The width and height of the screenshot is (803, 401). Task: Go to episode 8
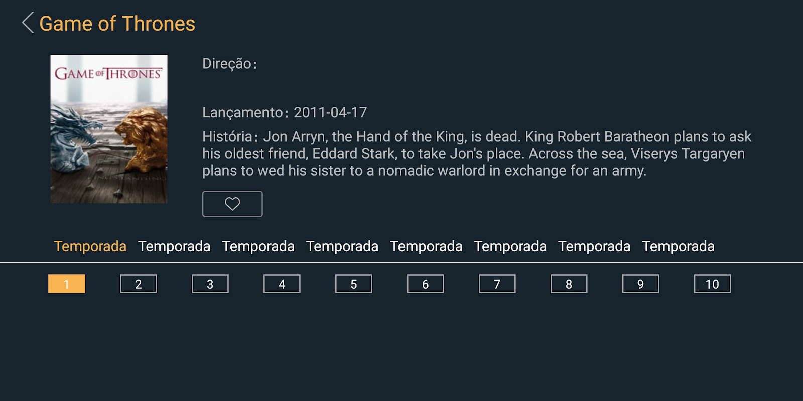tap(569, 284)
